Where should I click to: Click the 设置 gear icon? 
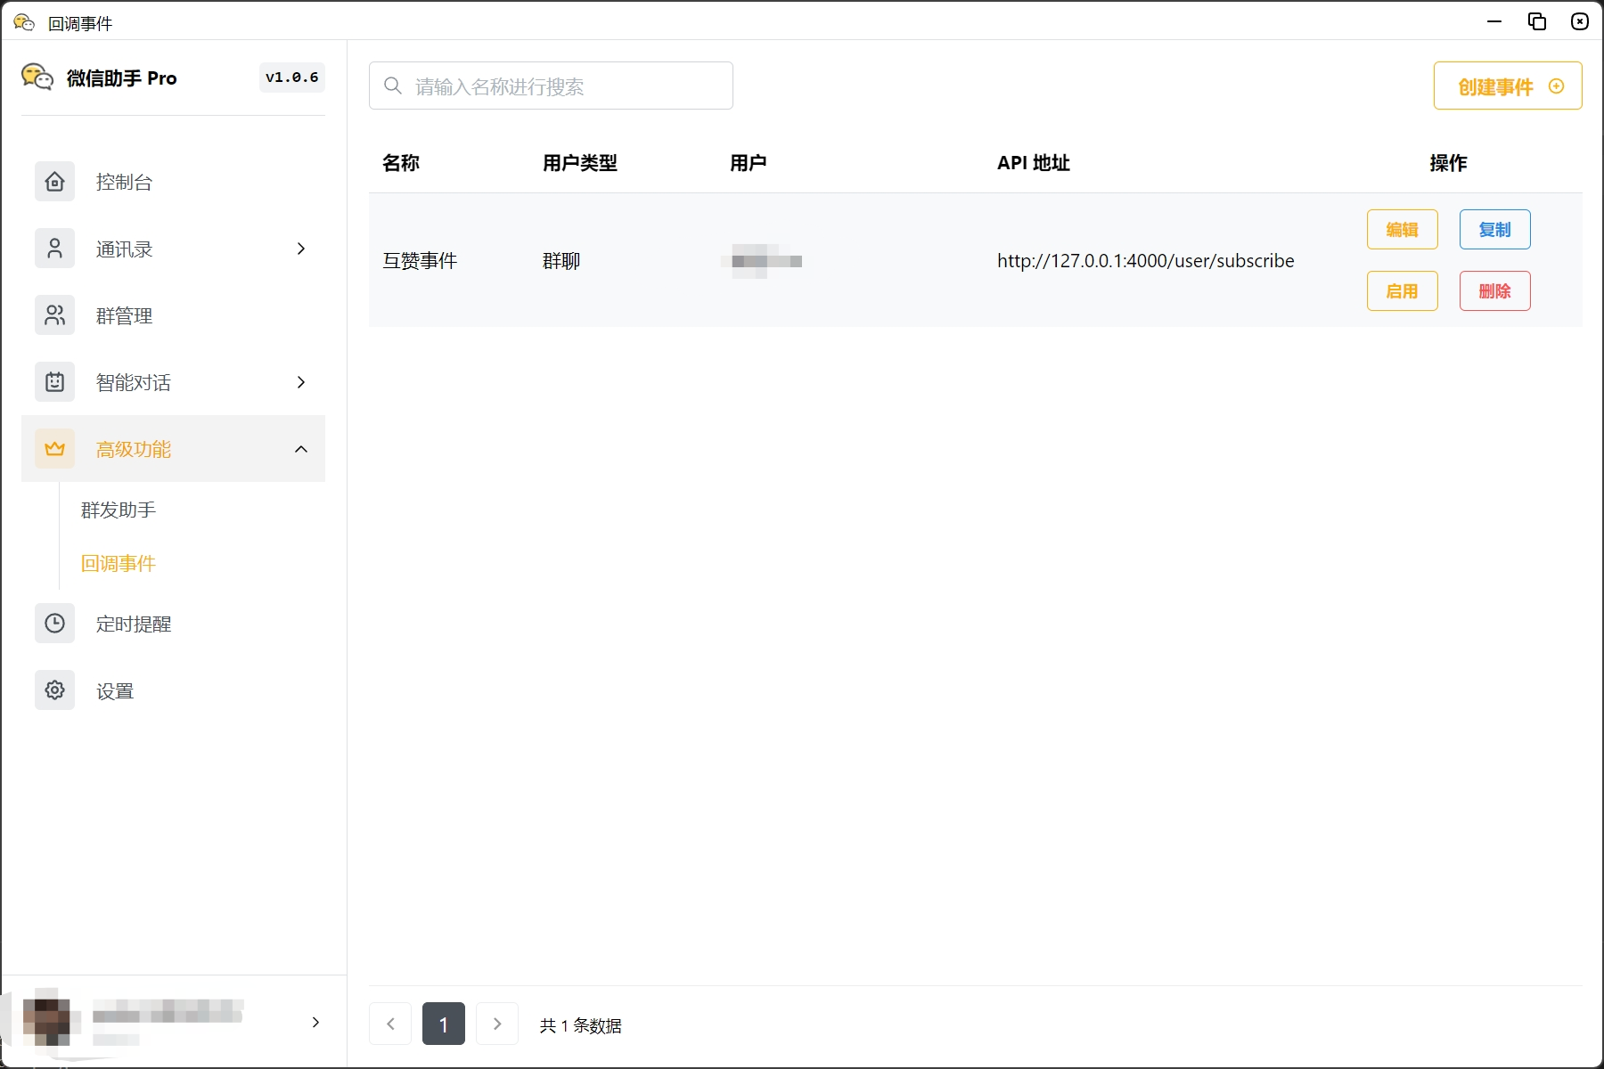pos(54,690)
